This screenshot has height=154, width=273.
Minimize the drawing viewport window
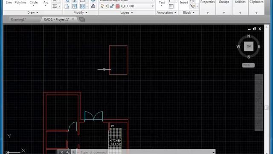[249, 29]
